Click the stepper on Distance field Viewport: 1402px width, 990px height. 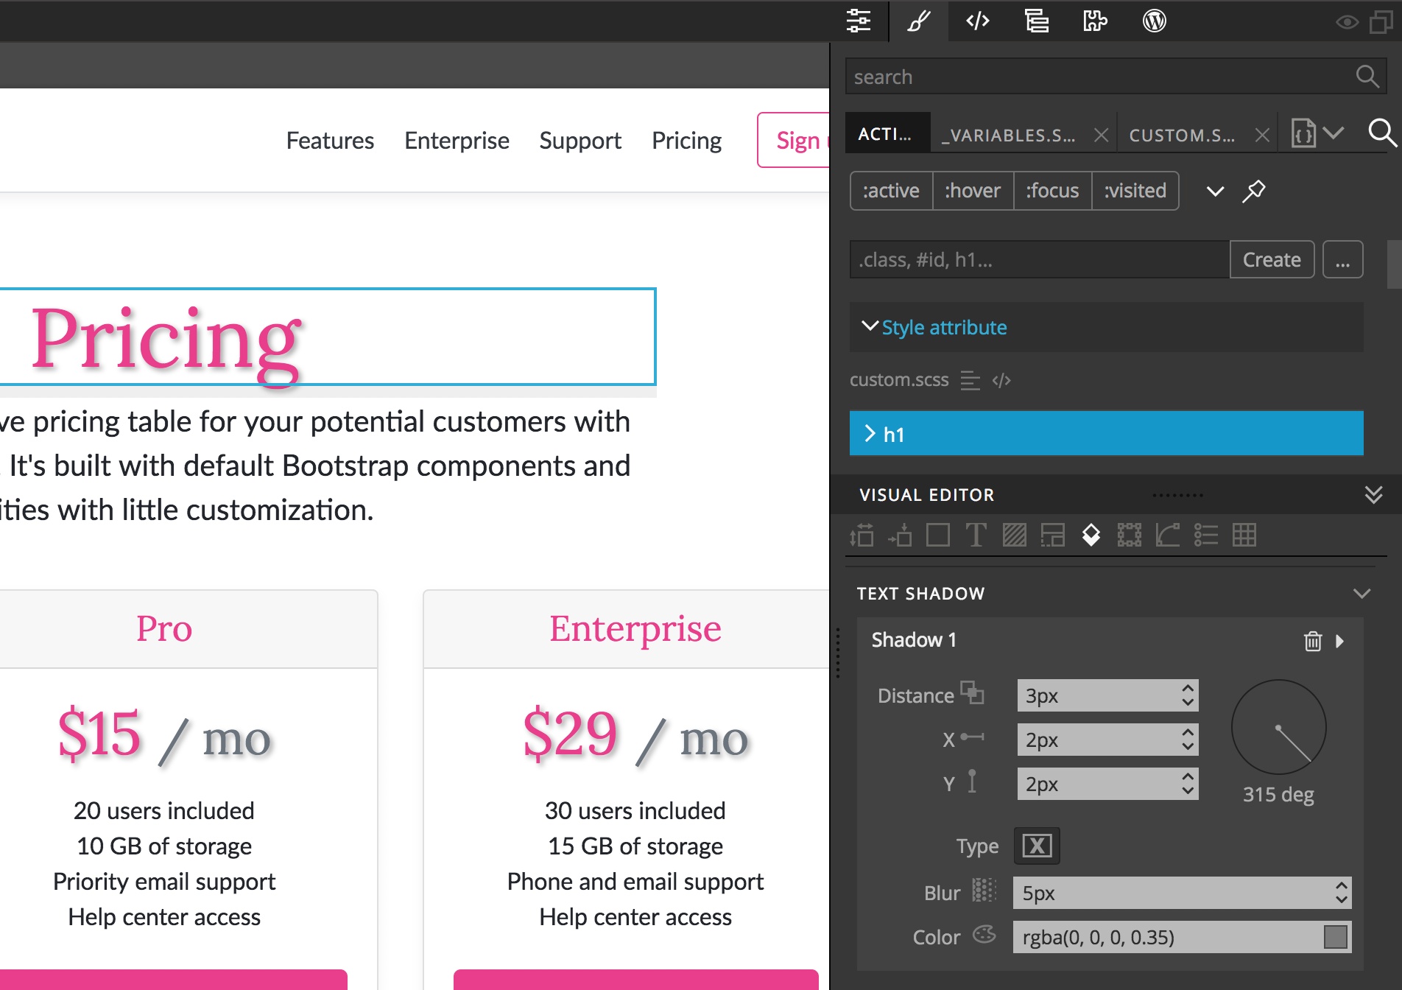coord(1187,695)
